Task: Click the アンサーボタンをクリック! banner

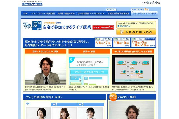Action: pyautogui.click(x=89, y=72)
